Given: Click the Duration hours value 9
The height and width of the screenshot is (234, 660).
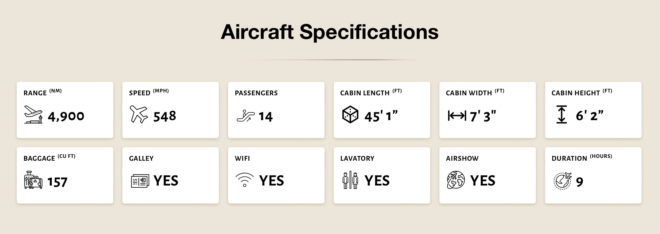Looking at the screenshot, I should click(579, 182).
